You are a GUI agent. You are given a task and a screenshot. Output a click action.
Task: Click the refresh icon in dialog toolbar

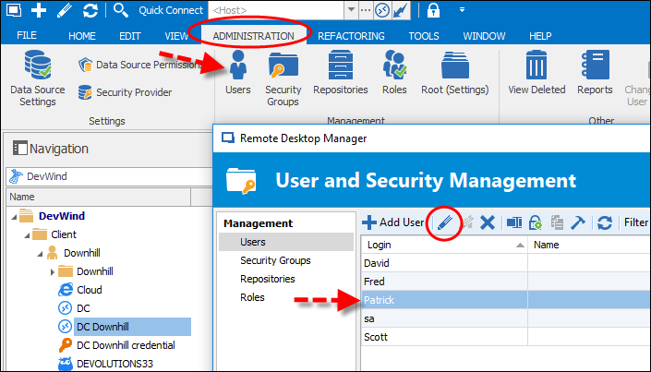pyautogui.click(x=605, y=222)
